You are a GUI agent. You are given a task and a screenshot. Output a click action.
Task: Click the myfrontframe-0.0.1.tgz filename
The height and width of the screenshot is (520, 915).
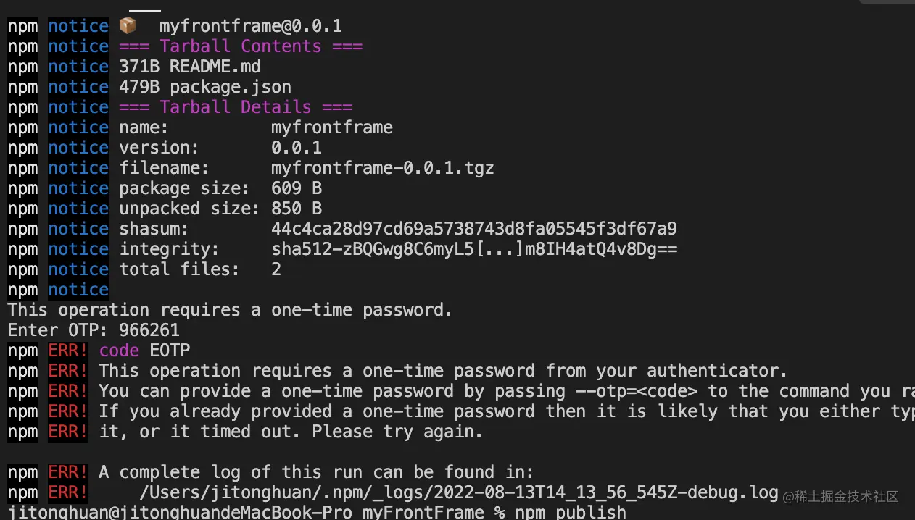tap(383, 168)
